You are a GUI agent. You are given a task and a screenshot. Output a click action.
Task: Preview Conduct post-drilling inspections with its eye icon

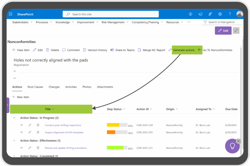(22, 125)
